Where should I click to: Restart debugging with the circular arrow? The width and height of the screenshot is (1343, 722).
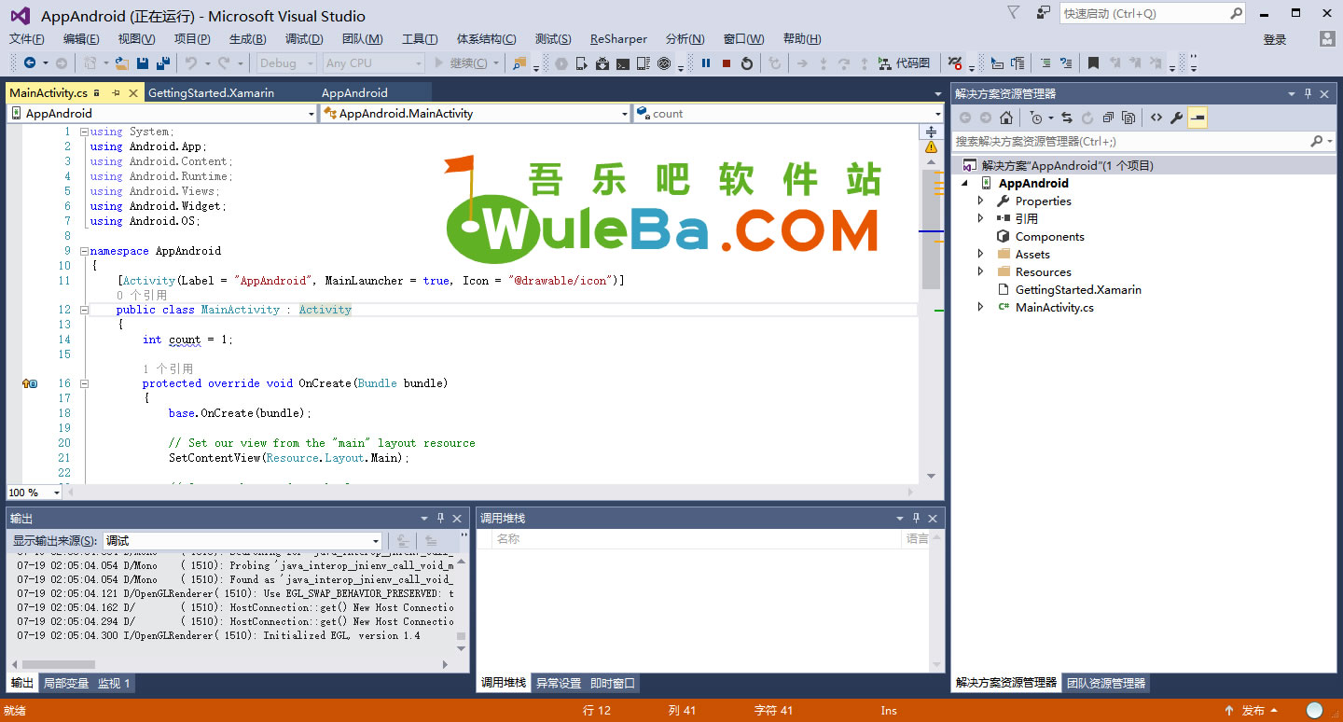[747, 63]
